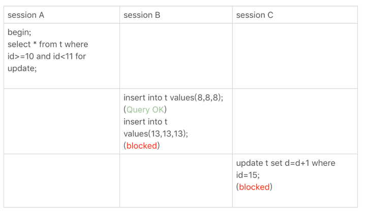Click empty session A cell in last row
This screenshot has height=213, width=365.
tap(62, 181)
